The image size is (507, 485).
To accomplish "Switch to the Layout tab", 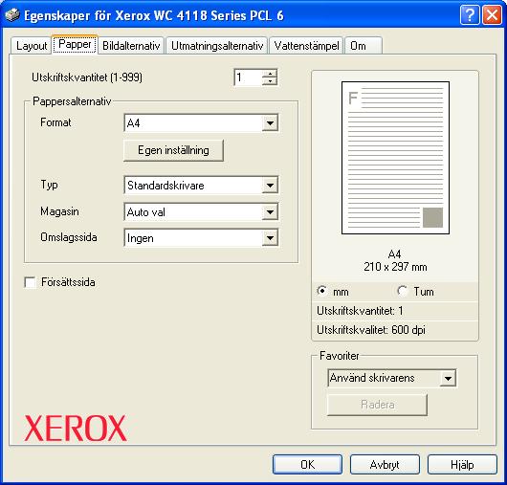I will [32, 46].
